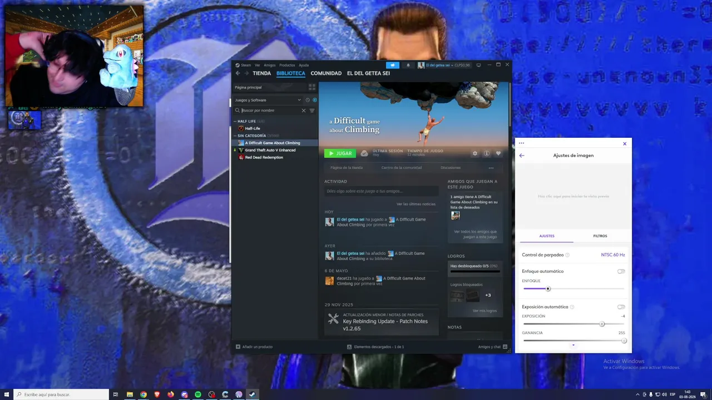Show hidden system tray icons

[637, 394]
